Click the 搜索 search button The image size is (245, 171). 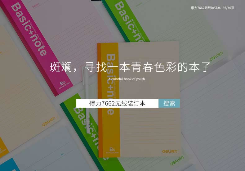[169, 103]
